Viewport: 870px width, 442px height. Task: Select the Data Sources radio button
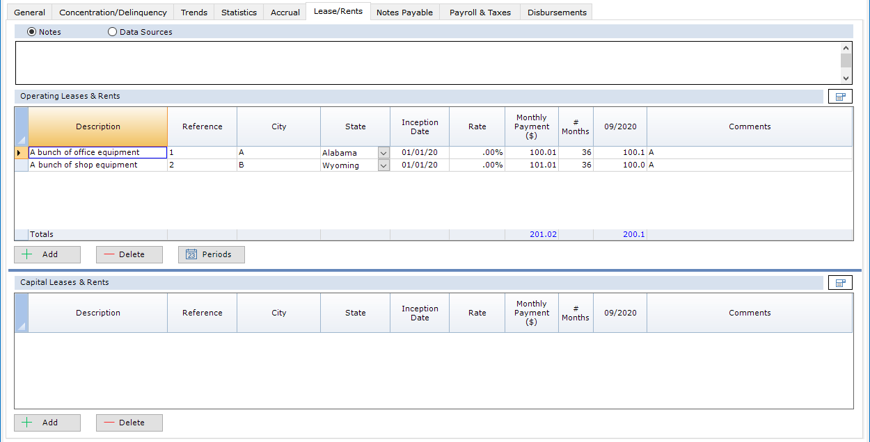[x=113, y=32]
